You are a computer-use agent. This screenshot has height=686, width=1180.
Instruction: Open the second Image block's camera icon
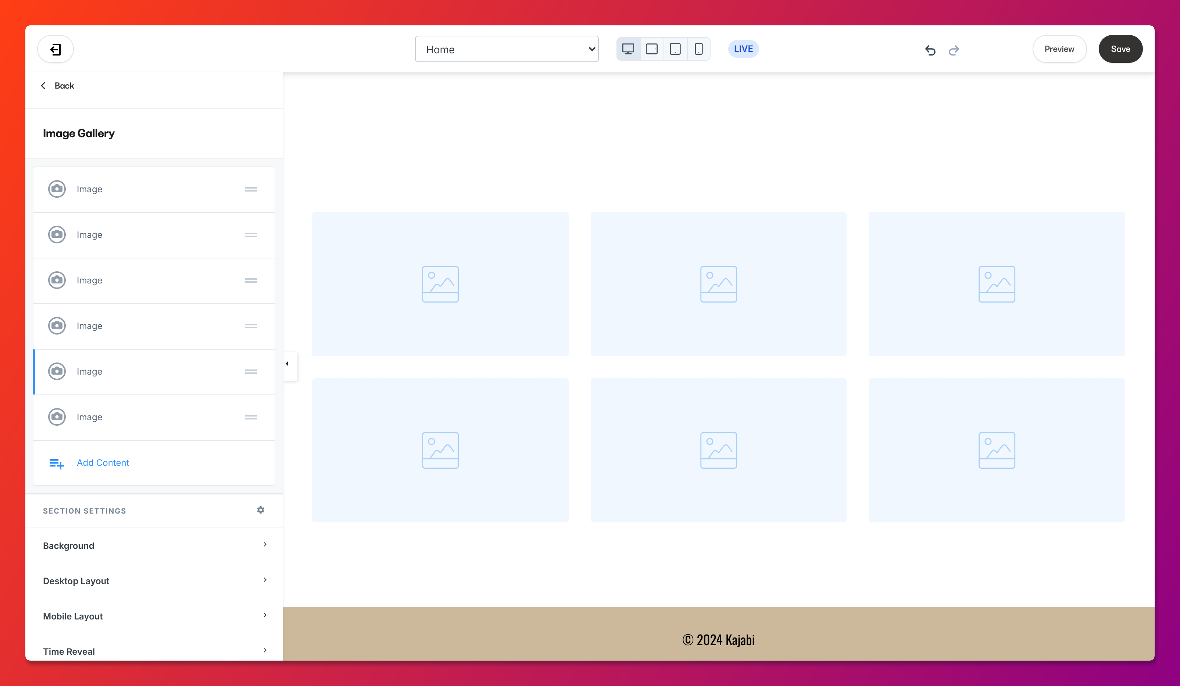[57, 235]
